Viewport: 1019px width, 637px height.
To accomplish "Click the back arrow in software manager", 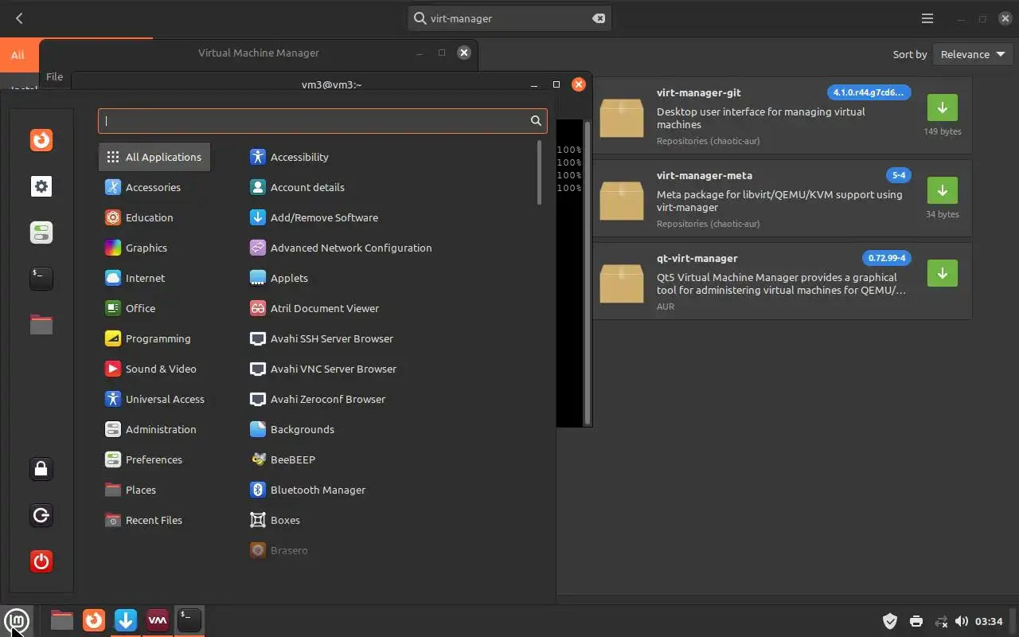I will tap(19, 18).
